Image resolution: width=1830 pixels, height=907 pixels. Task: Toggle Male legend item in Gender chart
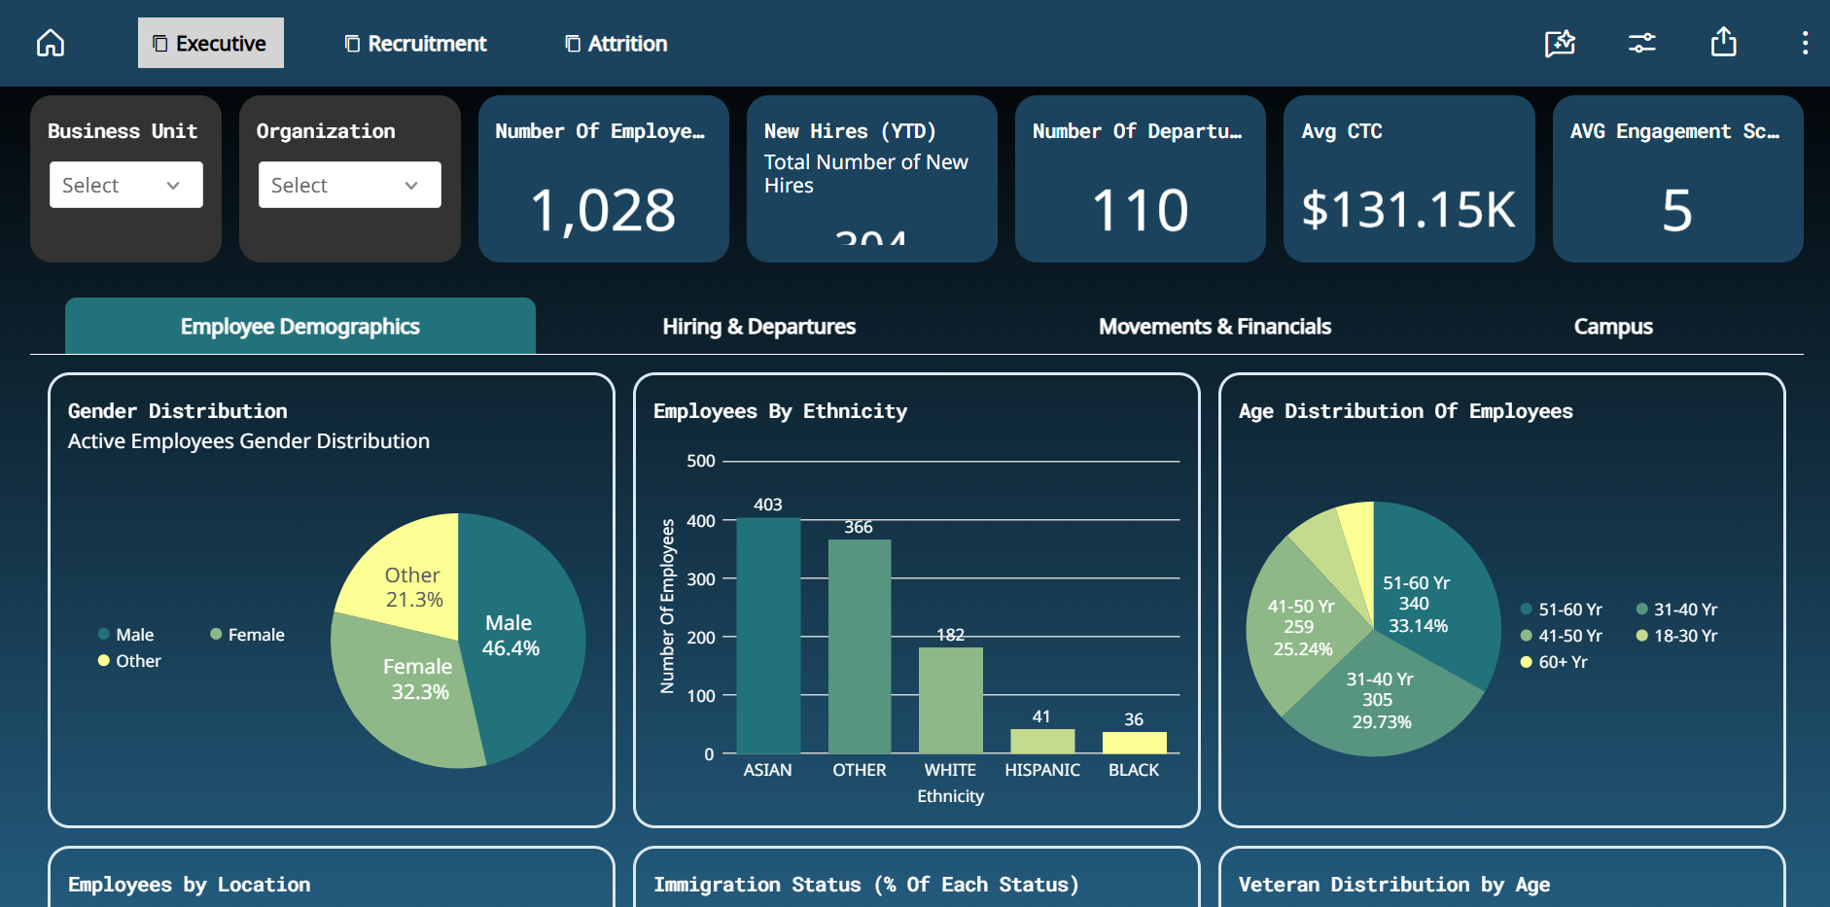coord(126,634)
